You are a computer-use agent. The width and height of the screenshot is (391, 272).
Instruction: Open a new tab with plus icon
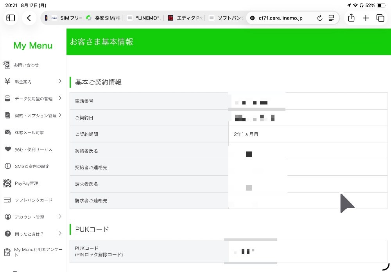pos(366,18)
